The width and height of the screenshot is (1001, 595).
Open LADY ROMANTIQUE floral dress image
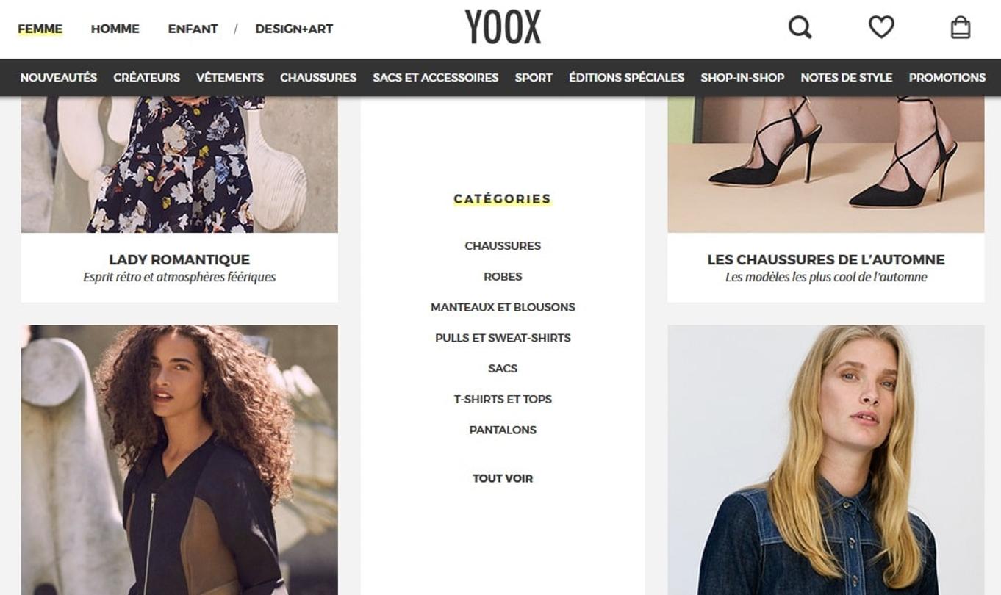click(x=179, y=165)
